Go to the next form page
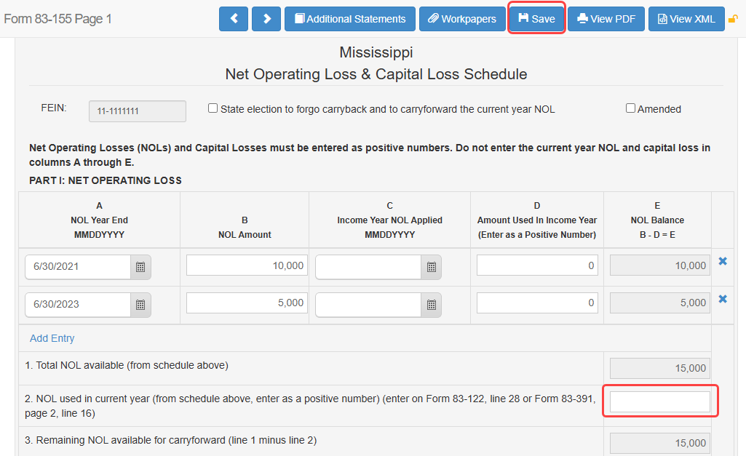Screen dimensions: 746x456 click(x=266, y=19)
